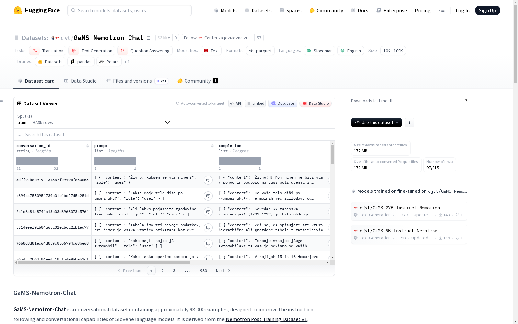Expand the more-options navigation menu icon

(x=441, y=10)
